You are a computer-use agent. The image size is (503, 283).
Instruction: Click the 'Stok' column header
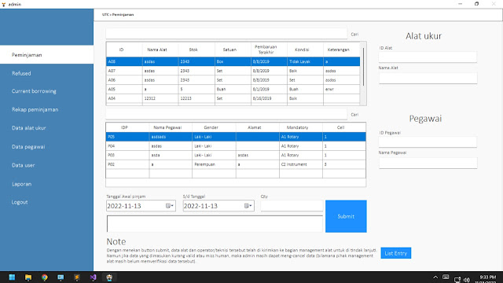[x=193, y=50]
